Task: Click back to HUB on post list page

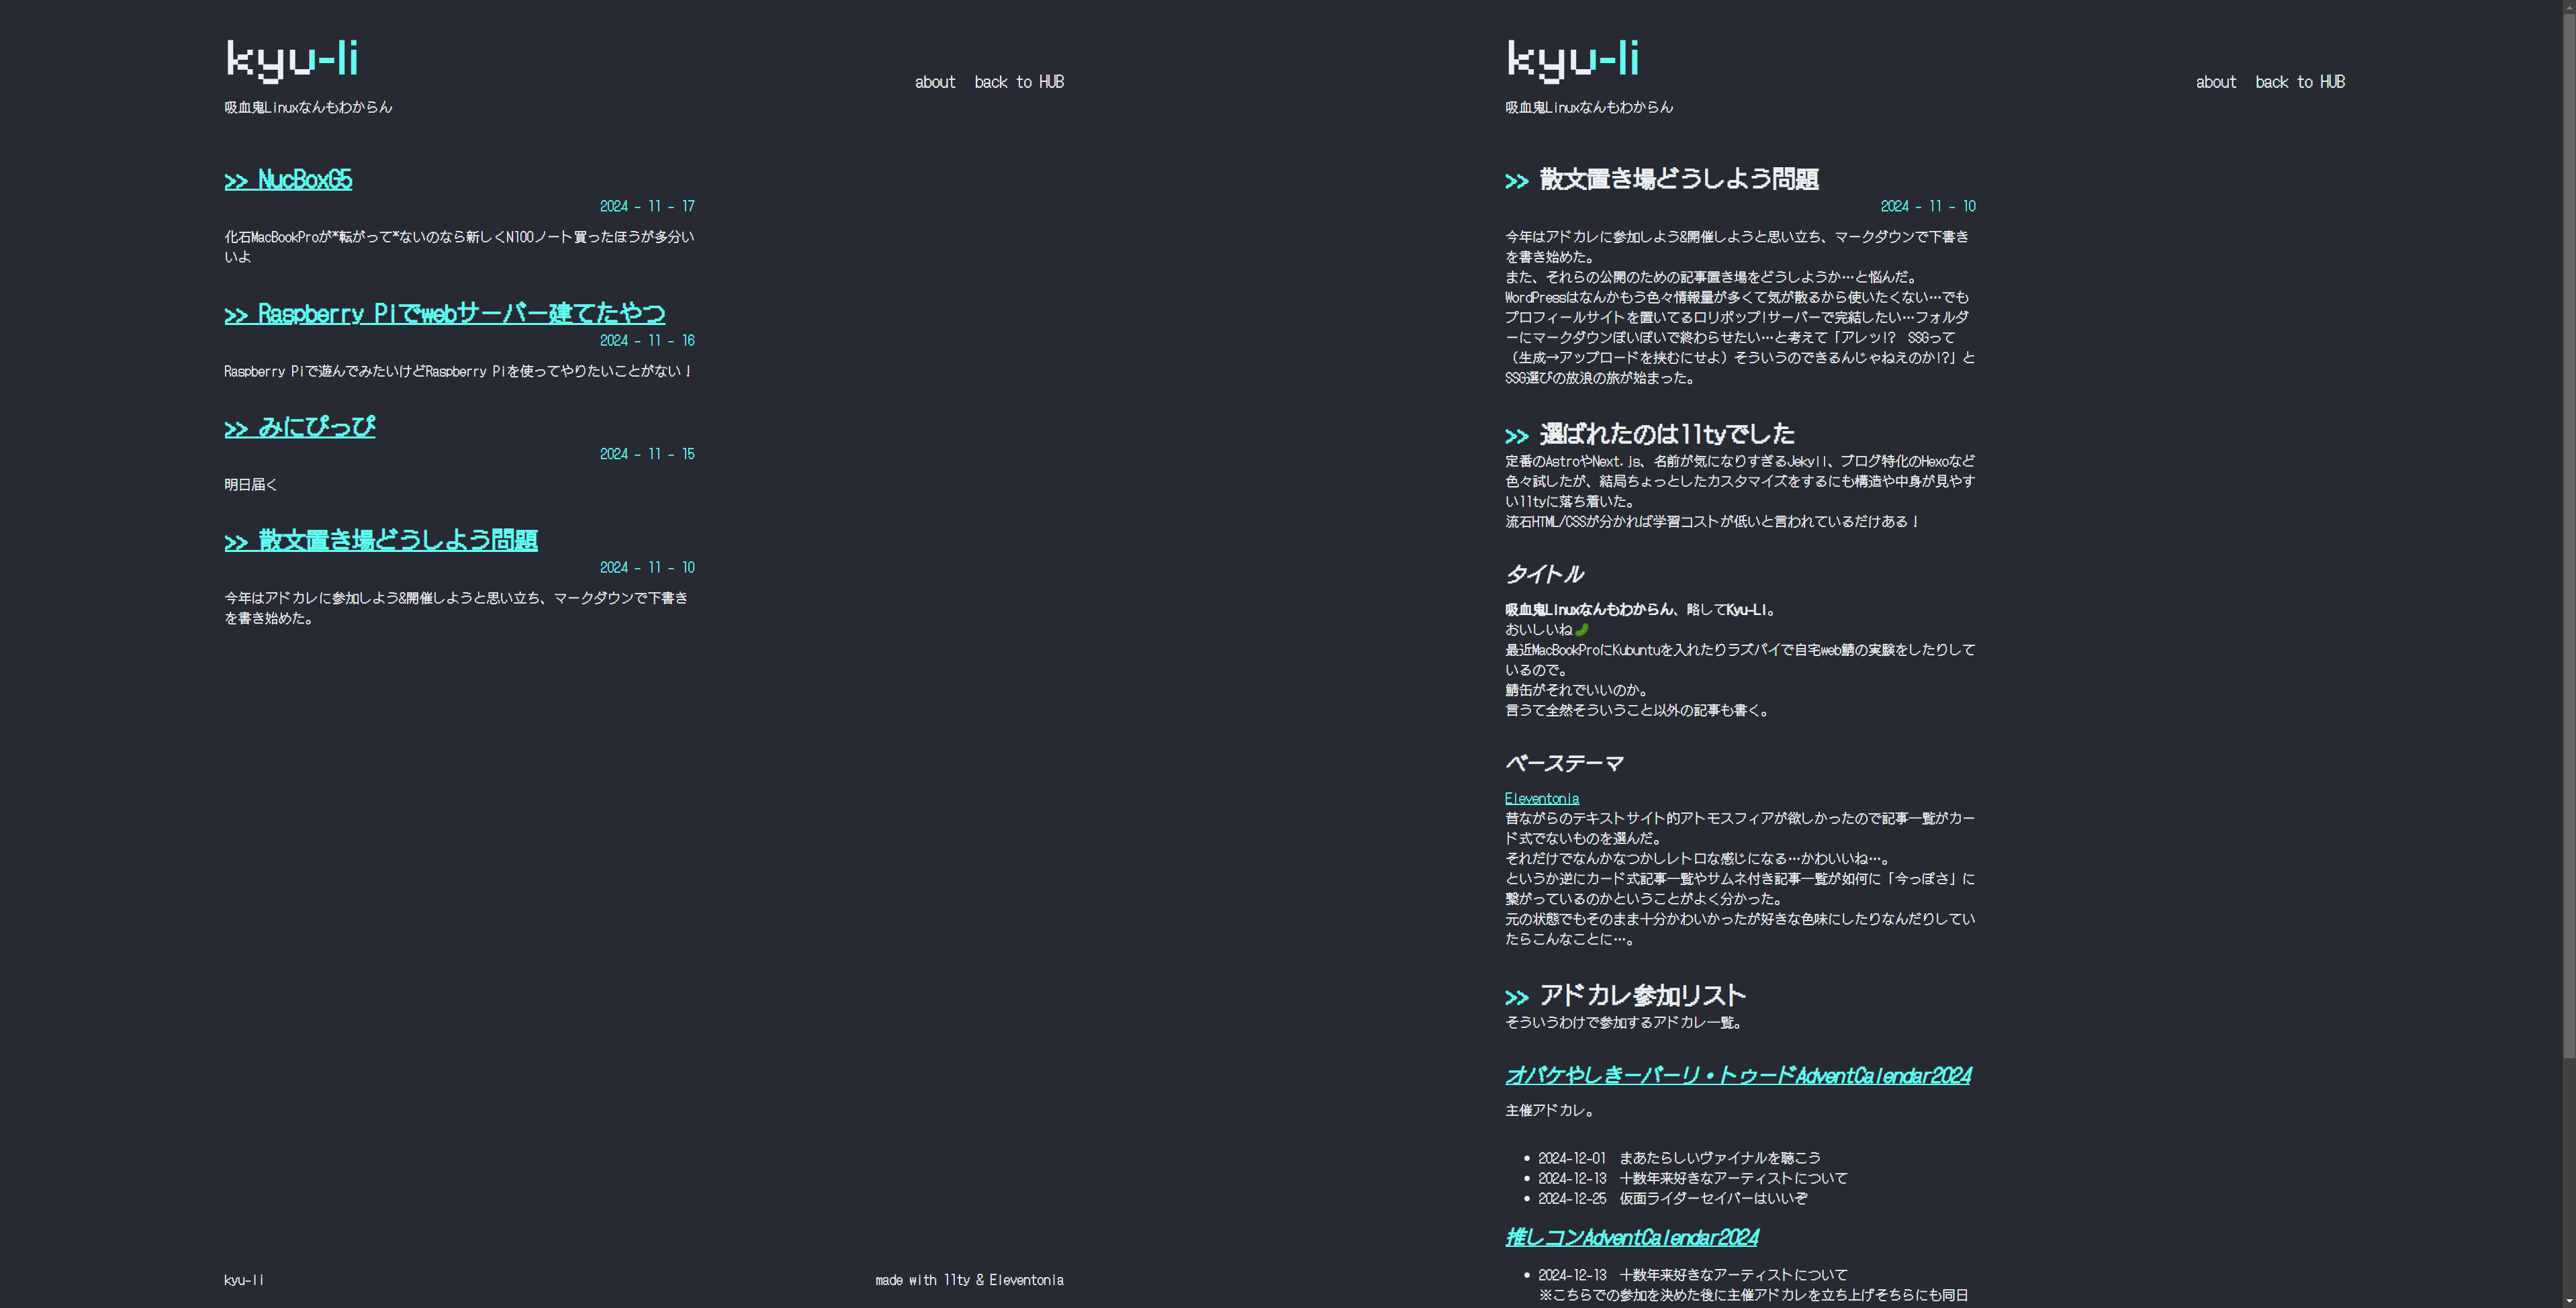Action: point(1019,82)
